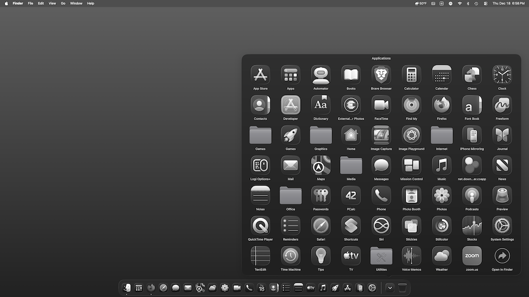Open Shortcuts app icon
Image resolution: width=529 pixels, height=297 pixels.
coord(351,226)
